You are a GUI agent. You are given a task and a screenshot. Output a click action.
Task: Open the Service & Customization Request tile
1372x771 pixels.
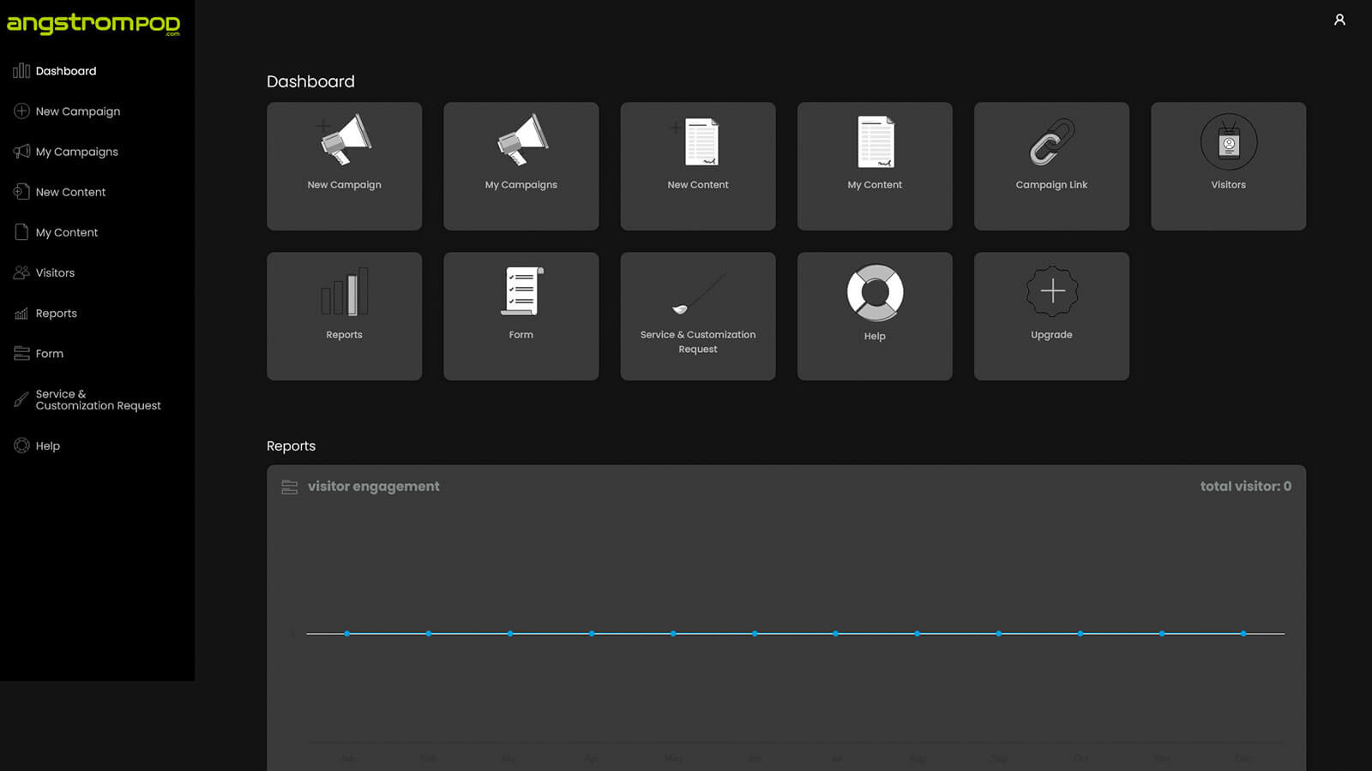pos(697,315)
